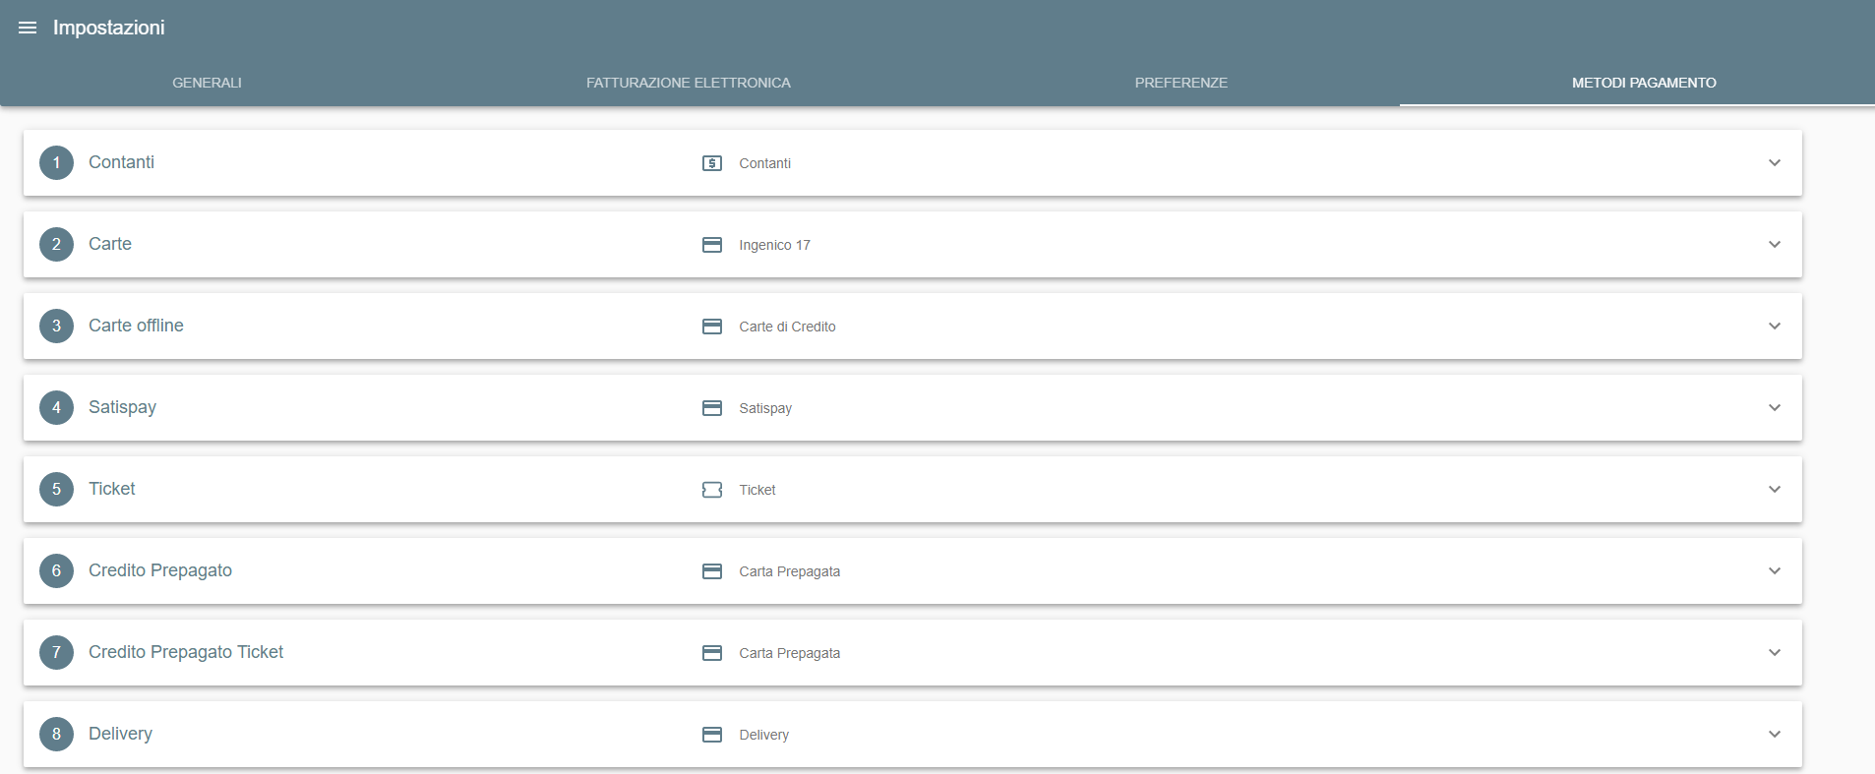
Task: Click the Ingenico 17 label
Action: point(775,245)
